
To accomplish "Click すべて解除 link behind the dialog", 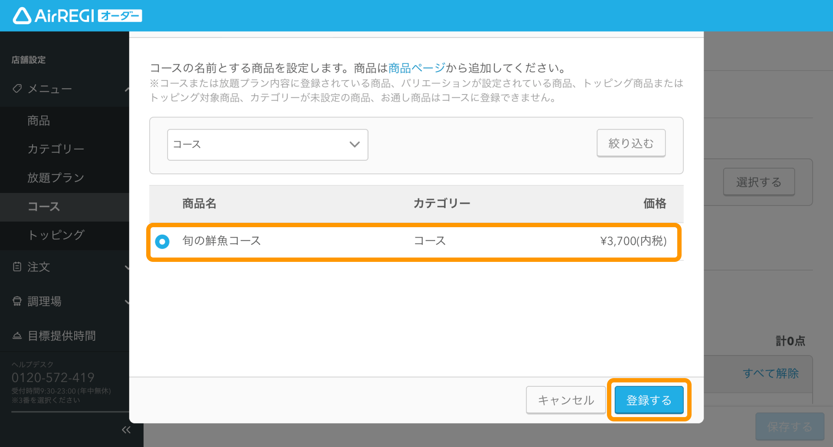I will coord(771,373).
